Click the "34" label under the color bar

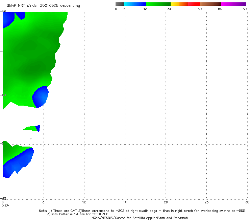click(169, 9)
